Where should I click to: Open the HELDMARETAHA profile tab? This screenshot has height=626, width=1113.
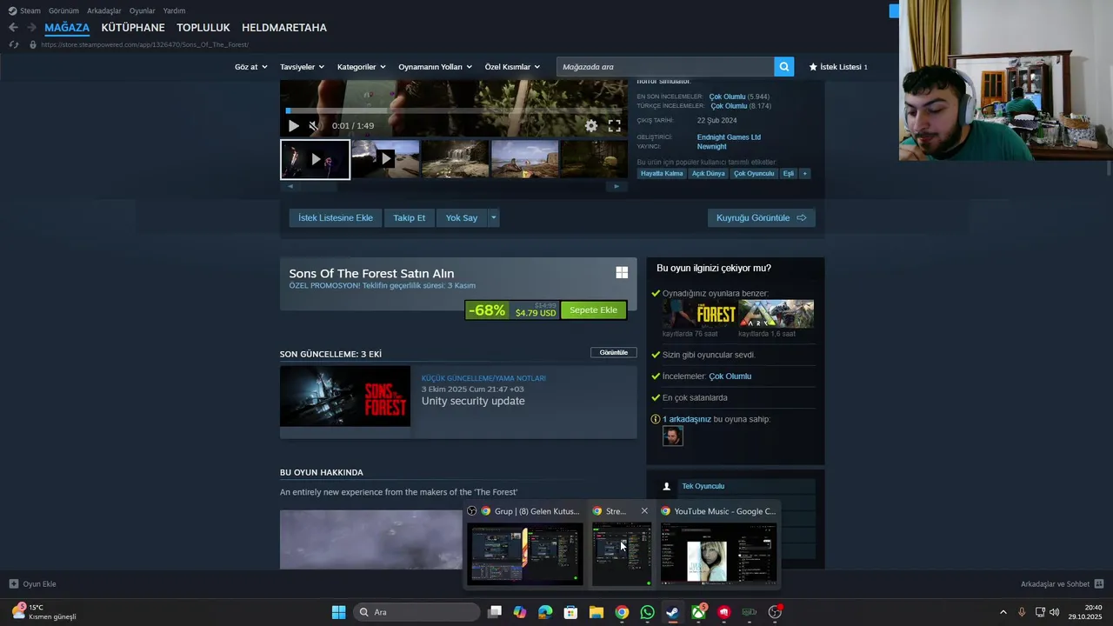pyautogui.click(x=284, y=28)
